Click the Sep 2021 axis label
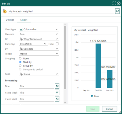 (87, 90)
